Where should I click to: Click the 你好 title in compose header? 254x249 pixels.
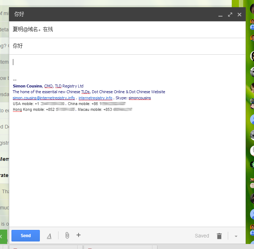point(19,14)
